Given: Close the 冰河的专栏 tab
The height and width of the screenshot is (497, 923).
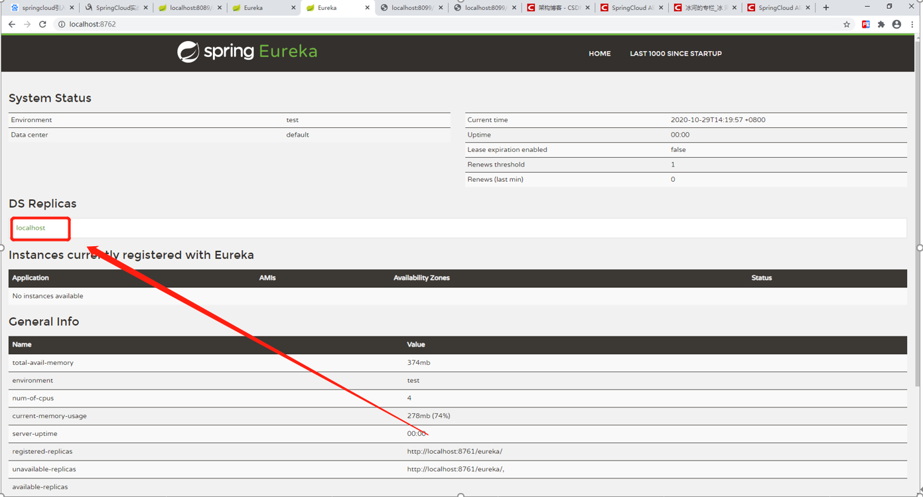Looking at the screenshot, I should tap(735, 8).
